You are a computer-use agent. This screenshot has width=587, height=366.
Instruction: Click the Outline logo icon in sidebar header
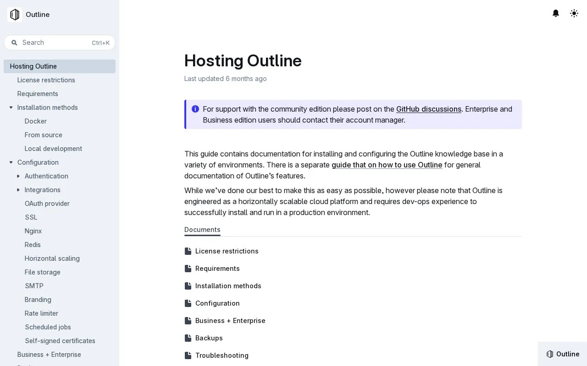pyautogui.click(x=15, y=15)
